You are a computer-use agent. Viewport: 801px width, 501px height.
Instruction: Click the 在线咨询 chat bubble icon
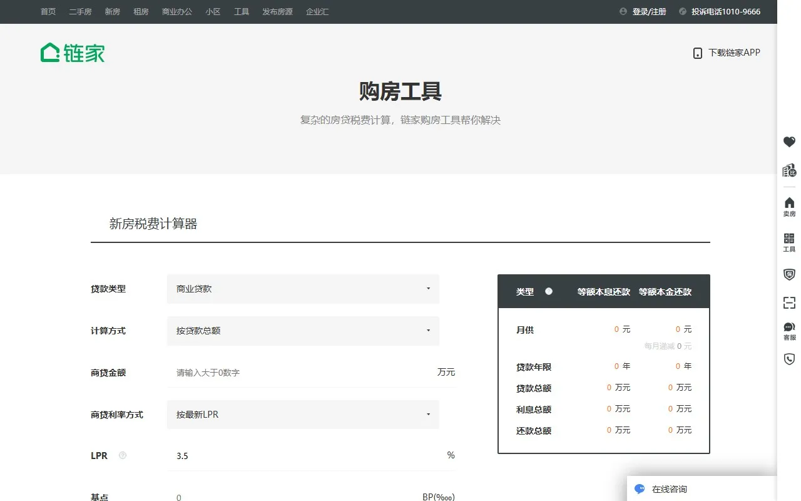coord(639,488)
